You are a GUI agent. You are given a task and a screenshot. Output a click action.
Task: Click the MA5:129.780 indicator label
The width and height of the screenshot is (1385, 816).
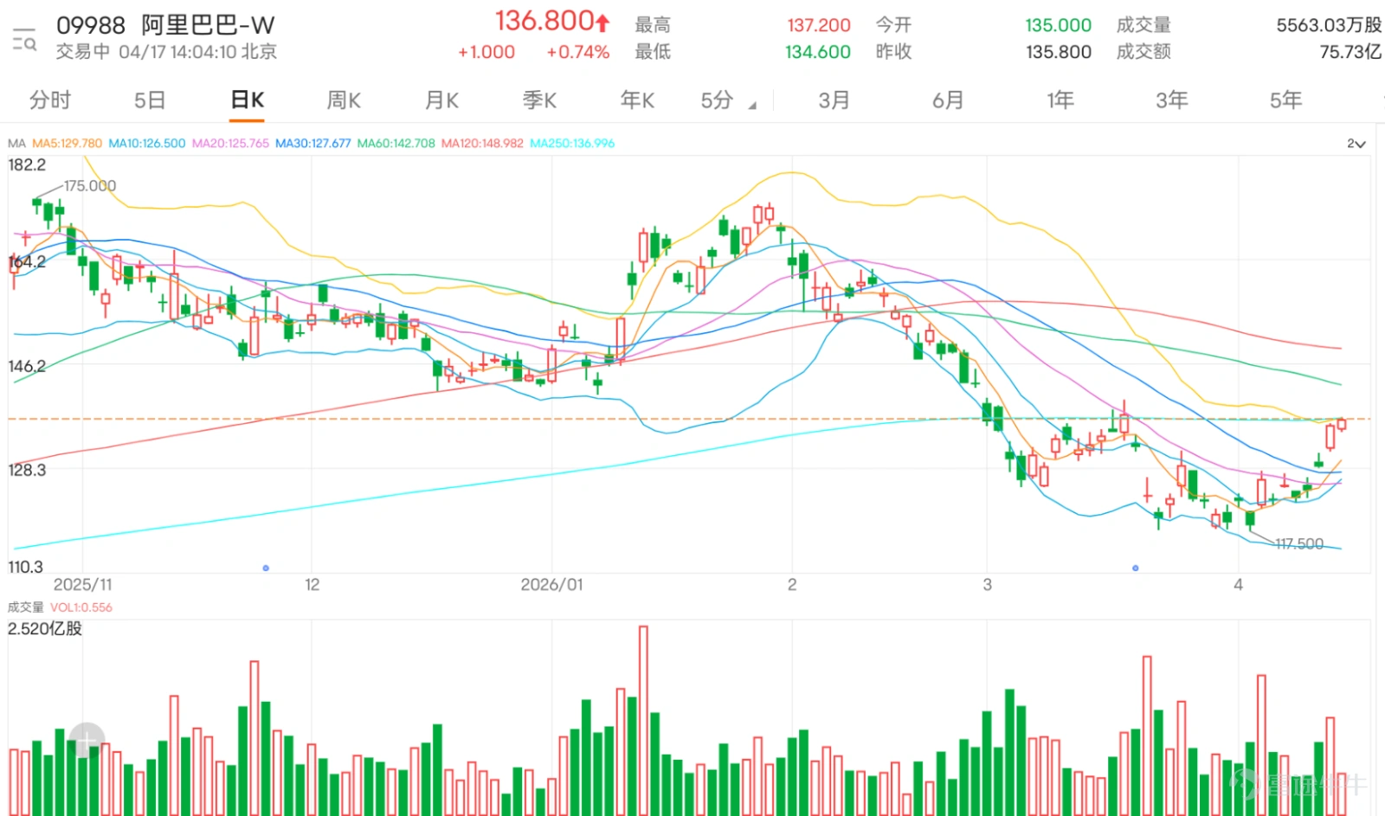(x=67, y=144)
